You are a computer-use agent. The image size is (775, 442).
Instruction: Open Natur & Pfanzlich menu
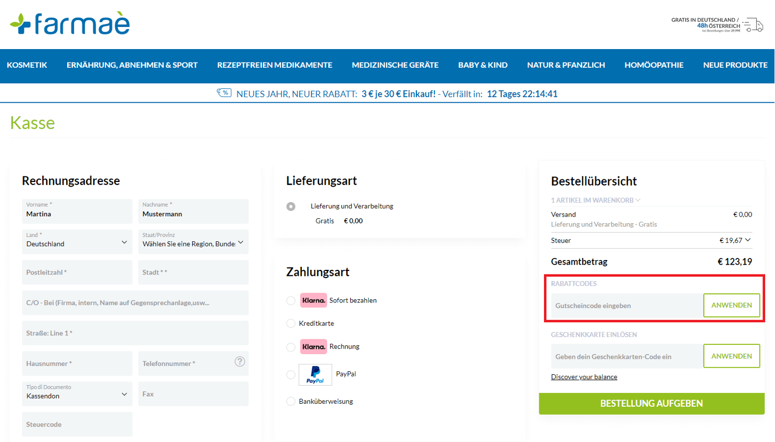[x=566, y=65]
